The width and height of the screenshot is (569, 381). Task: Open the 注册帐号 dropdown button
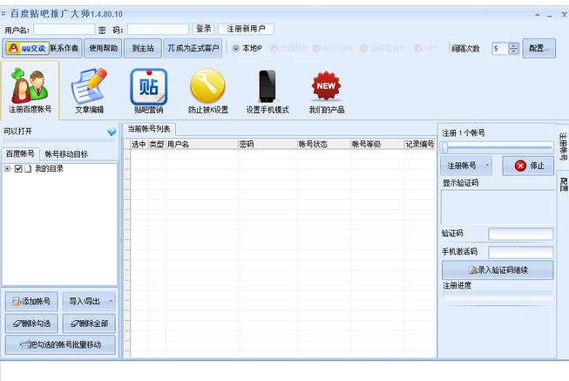[466, 166]
